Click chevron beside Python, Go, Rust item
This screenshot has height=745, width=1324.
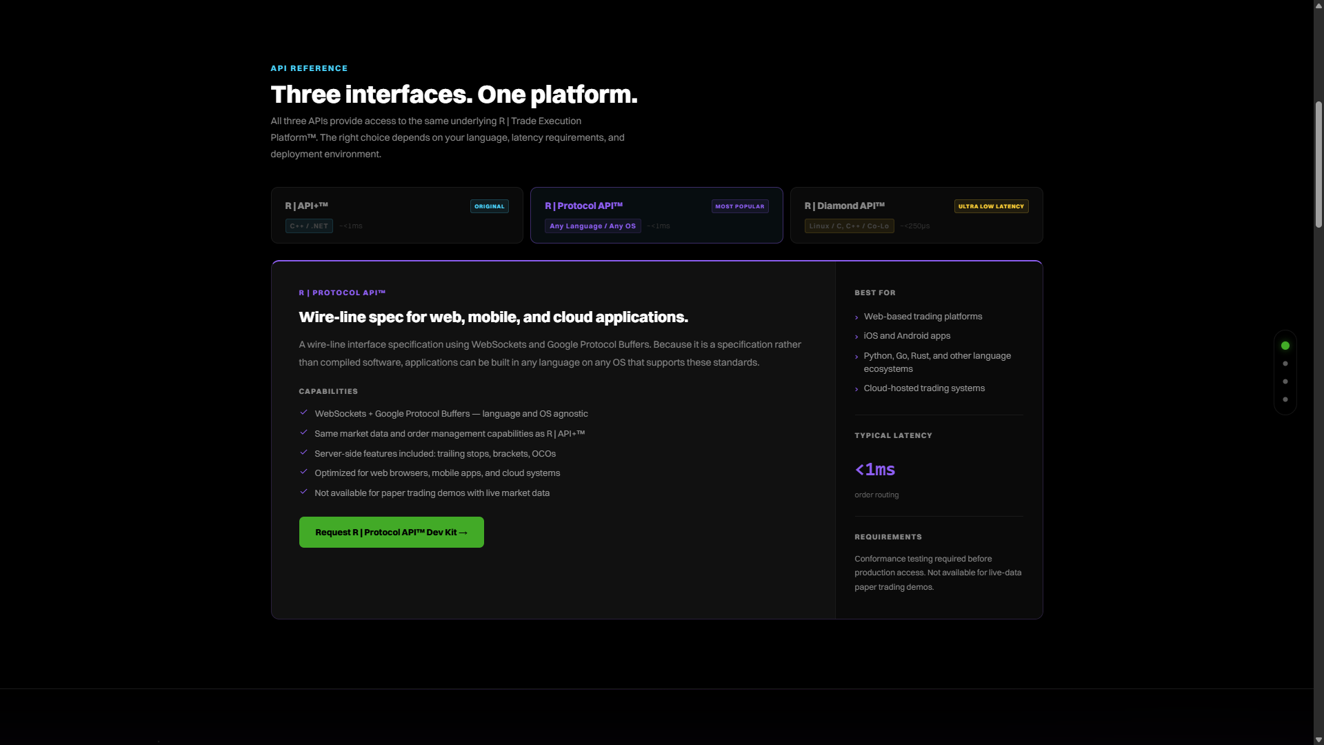(856, 357)
